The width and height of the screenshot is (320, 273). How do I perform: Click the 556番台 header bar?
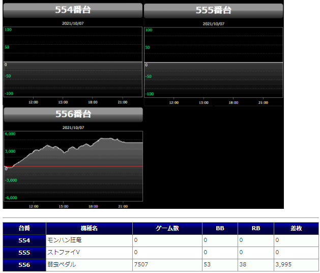[x=73, y=114]
